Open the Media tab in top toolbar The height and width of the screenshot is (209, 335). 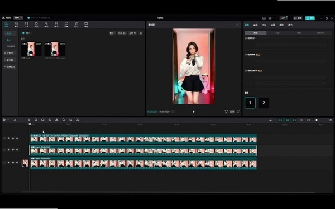pyautogui.click(x=6, y=25)
